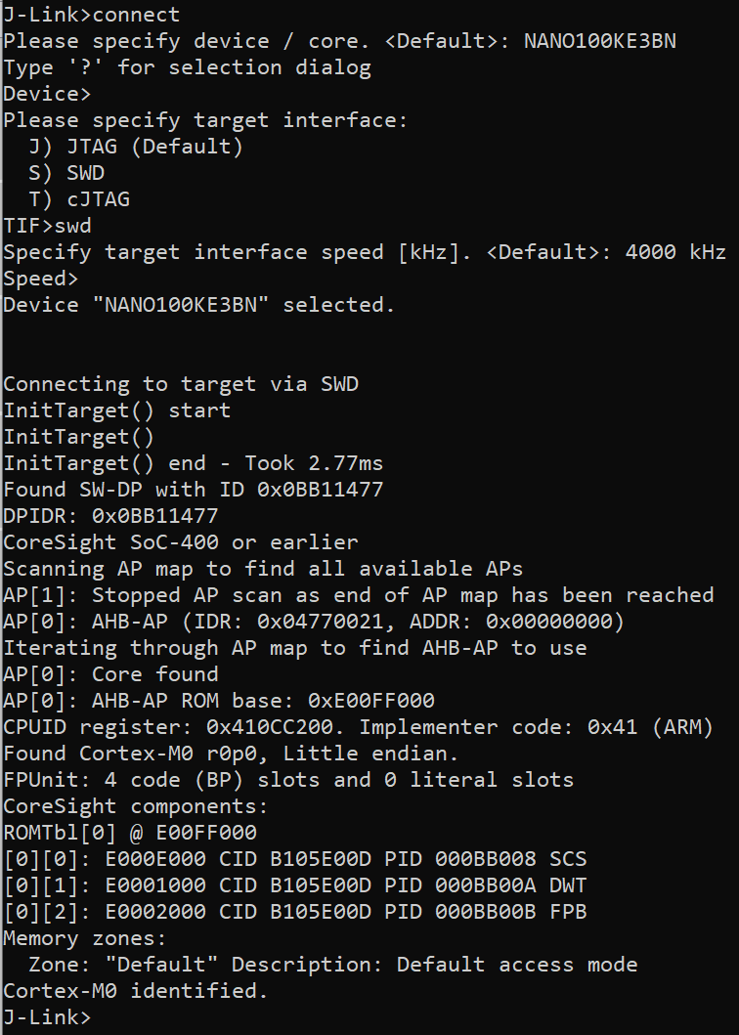Click the DWT component entry at E0001000
Screen dimensions: 739x1035
[x=294, y=885]
